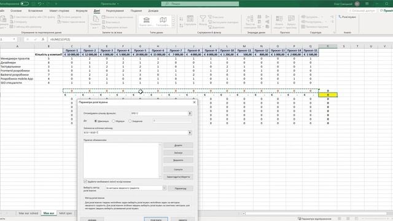
Task: Open What-If Analysis icon
Action: (x=279, y=19)
